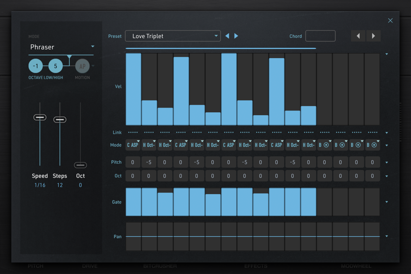This screenshot has width=411, height=274.
Task: Click the first step Oct value field
Action: click(x=133, y=176)
